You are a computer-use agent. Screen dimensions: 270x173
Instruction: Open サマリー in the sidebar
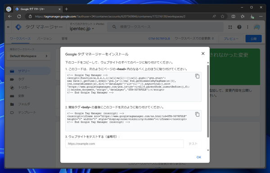(x=28, y=71)
